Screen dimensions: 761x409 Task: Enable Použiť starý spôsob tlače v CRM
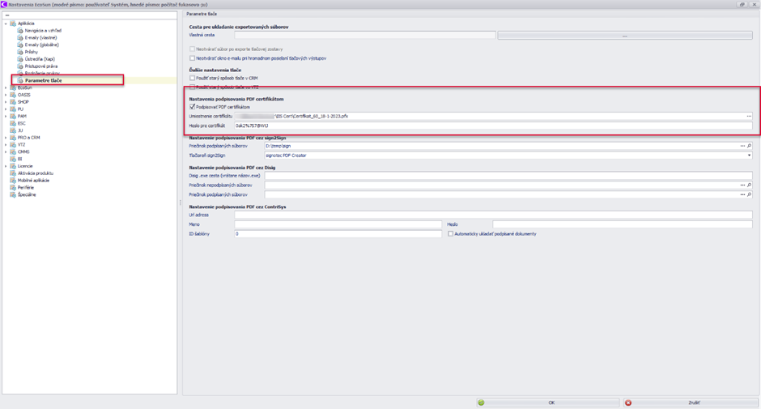pyautogui.click(x=193, y=78)
